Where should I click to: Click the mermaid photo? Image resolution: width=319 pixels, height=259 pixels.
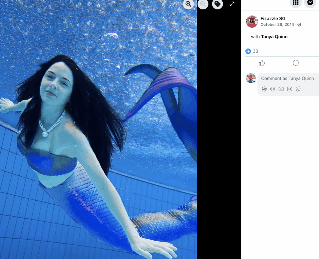pyautogui.click(x=98, y=129)
